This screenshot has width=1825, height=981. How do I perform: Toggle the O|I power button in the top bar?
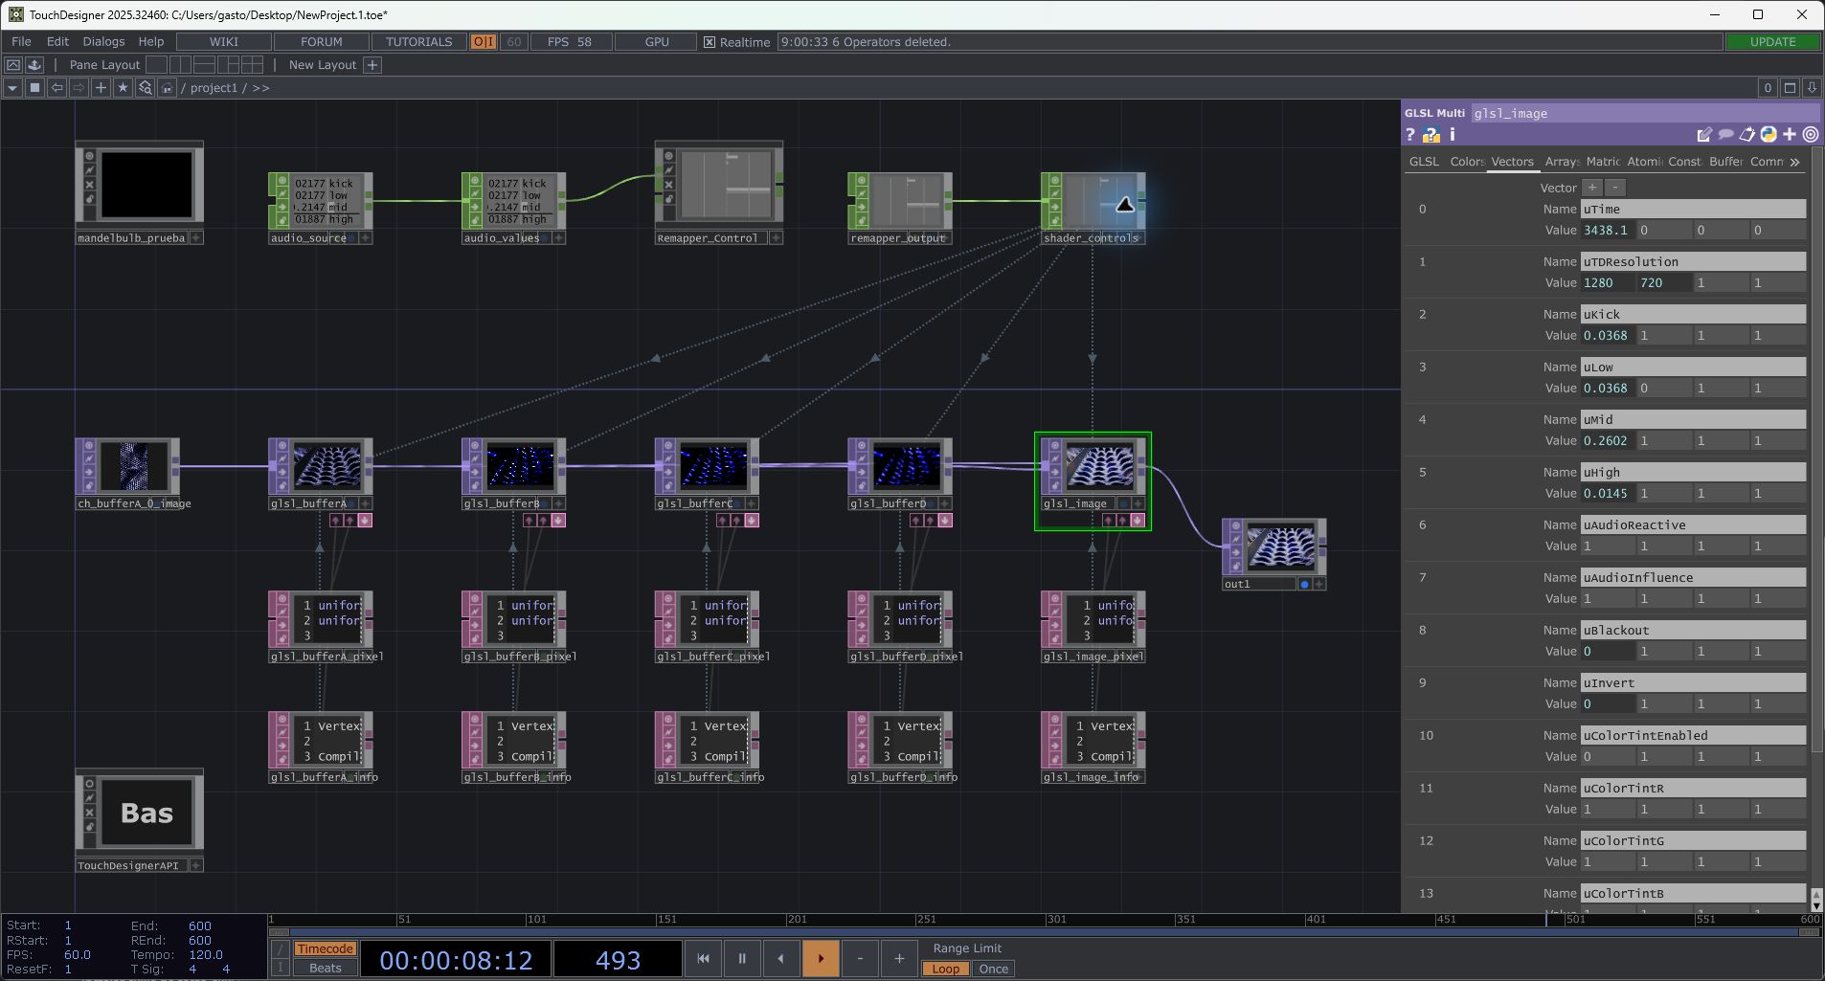[484, 42]
